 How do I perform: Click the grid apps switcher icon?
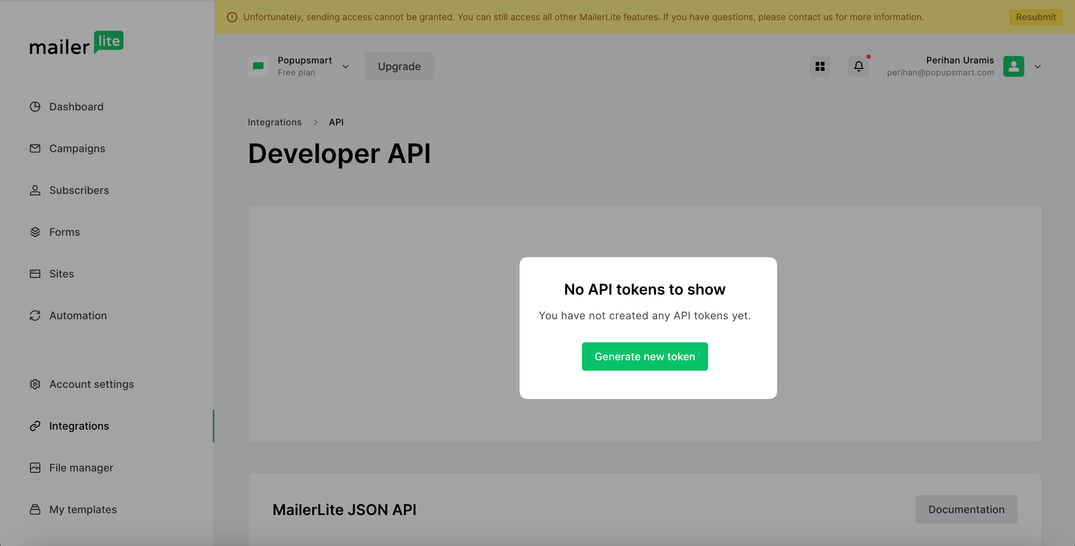820,66
